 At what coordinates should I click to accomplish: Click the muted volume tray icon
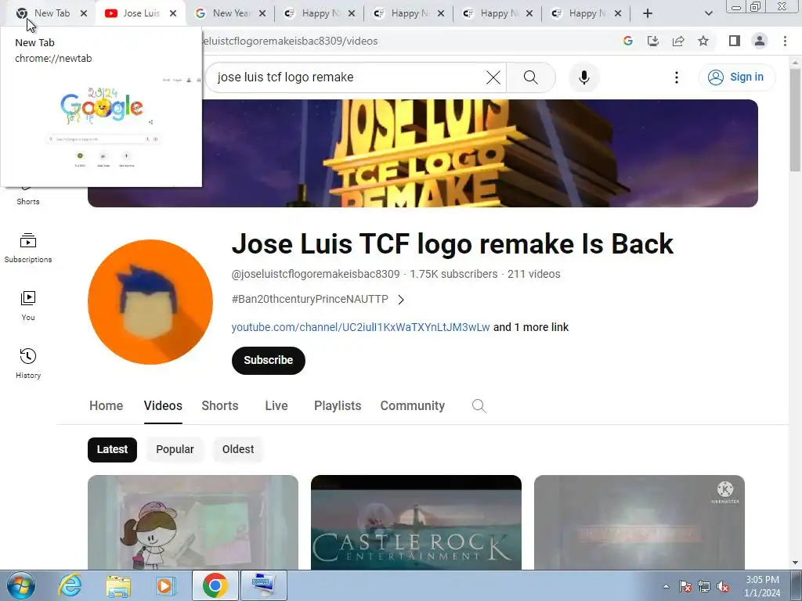tap(723, 587)
